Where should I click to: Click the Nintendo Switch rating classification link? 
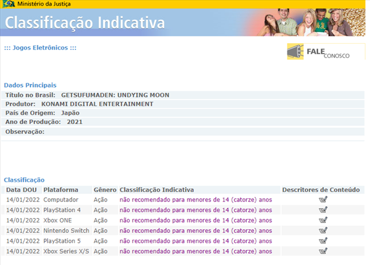pyautogui.click(x=195, y=230)
